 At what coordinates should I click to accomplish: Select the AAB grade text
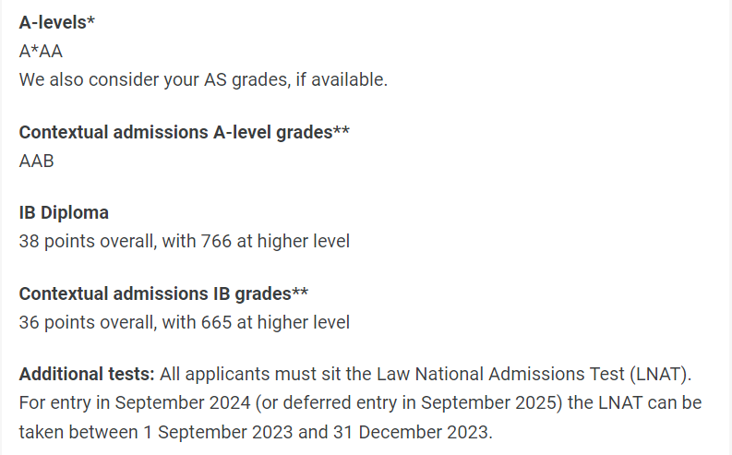pyautogui.click(x=36, y=161)
